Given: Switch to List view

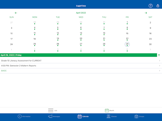Looking at the screenshot, I should (53, 110).
